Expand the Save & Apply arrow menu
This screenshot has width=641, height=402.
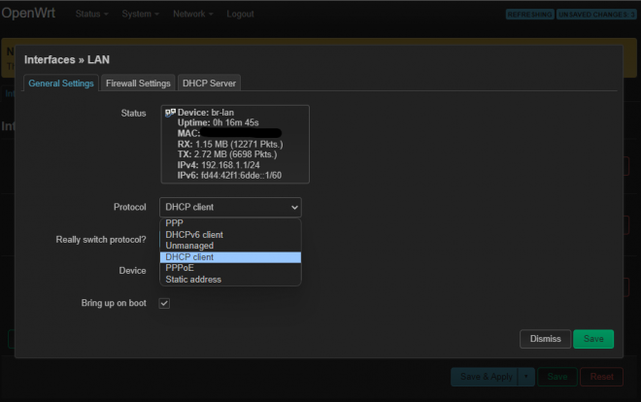(526, 376)
